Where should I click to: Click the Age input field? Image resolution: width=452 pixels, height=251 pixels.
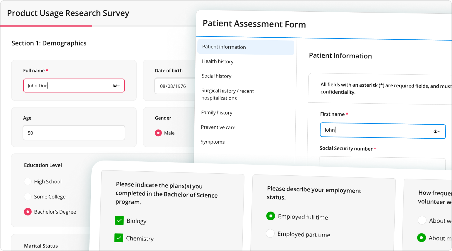pyautogui.click(x=74, y=133)
